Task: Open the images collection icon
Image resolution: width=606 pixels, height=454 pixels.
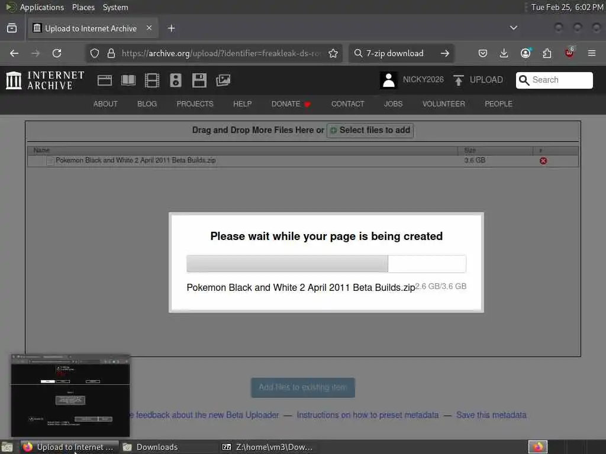Action: [x=223, y=80]
